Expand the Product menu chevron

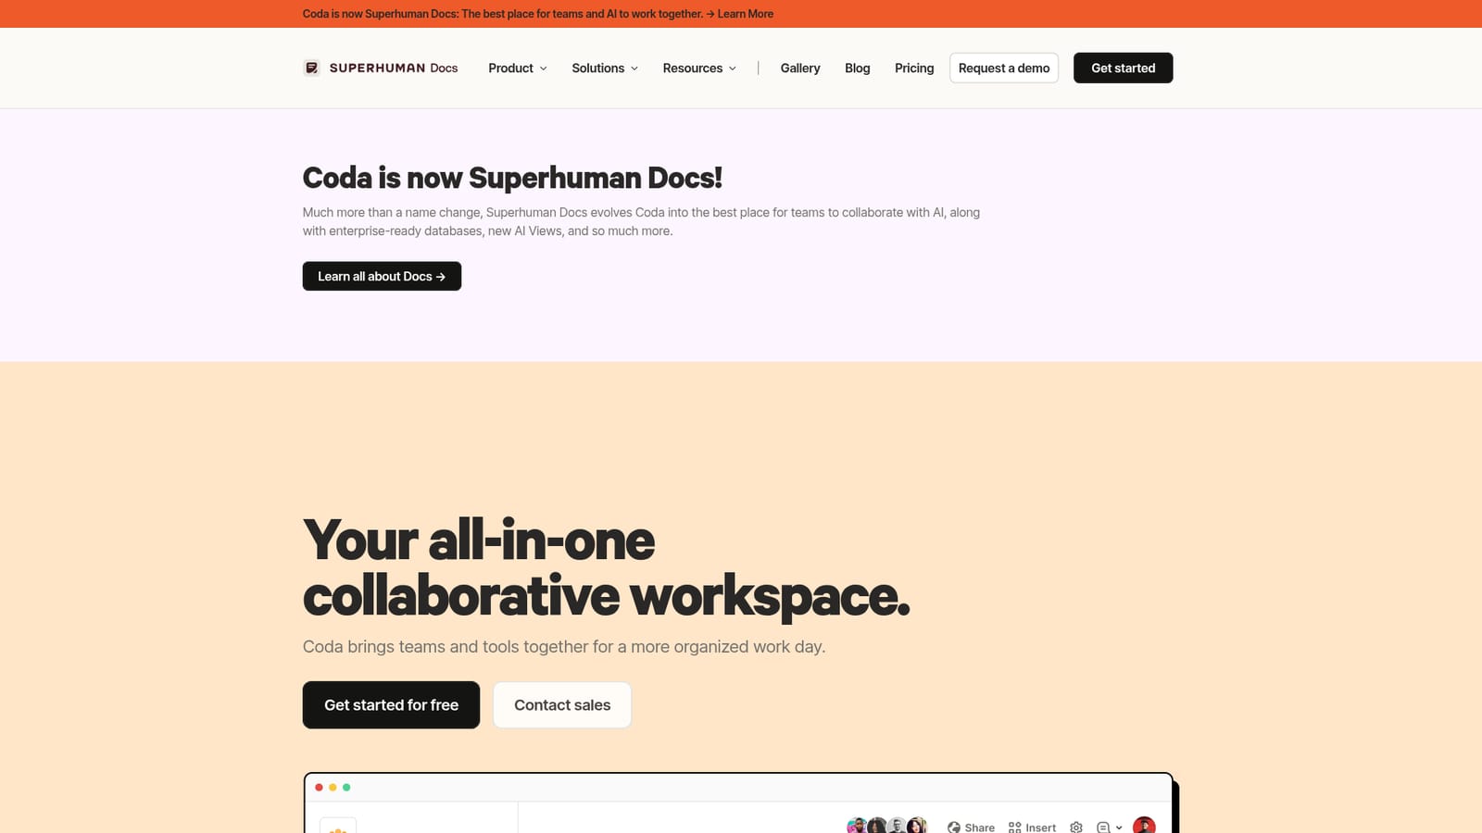544,68
